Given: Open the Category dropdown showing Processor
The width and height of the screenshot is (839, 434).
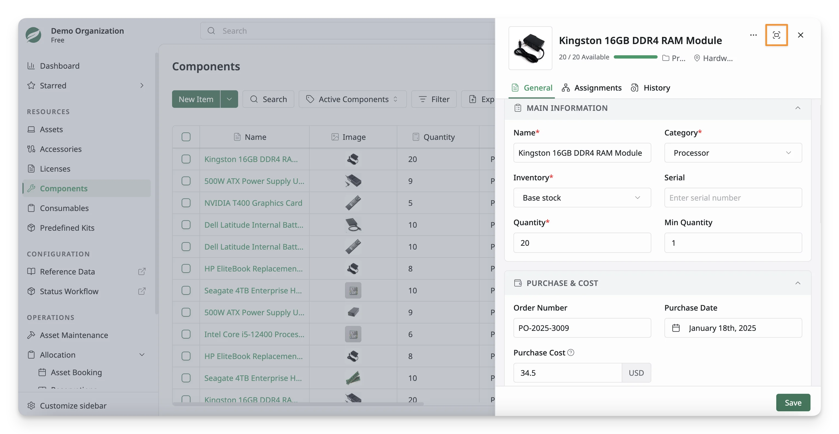Looking at the screenshot, I should pos(733,153).
